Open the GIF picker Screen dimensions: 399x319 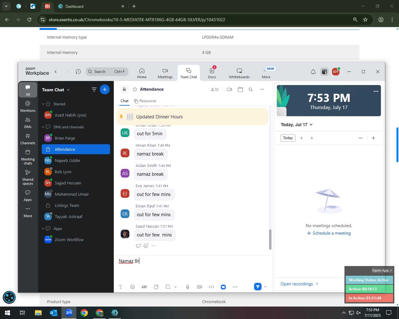click(x=144, y=287)
